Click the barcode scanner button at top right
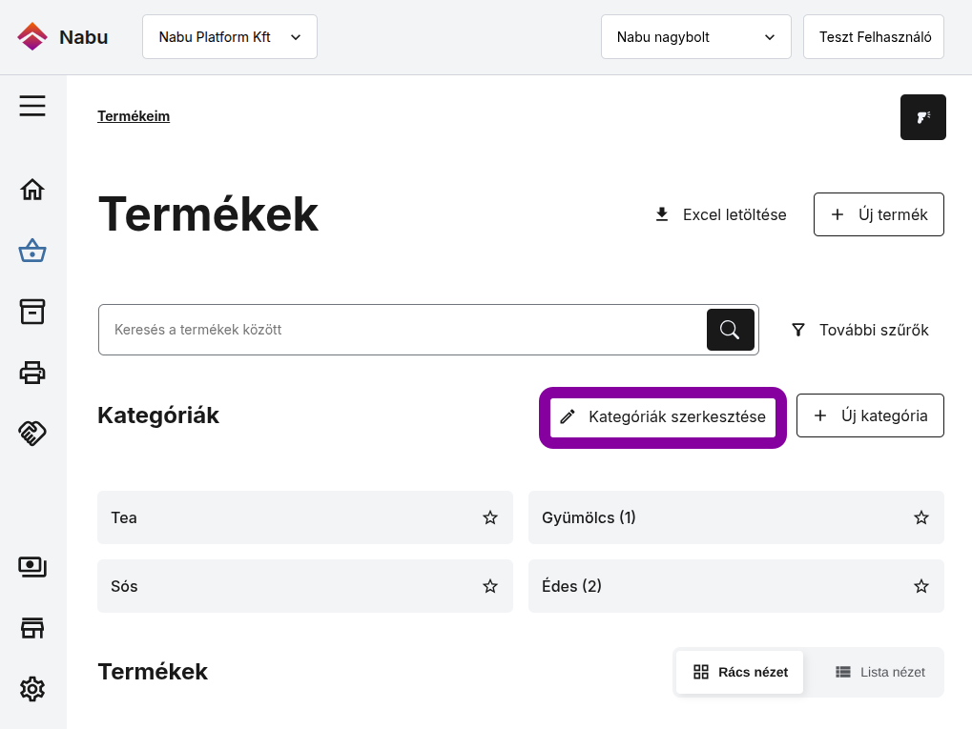 [x=923, y=117]
